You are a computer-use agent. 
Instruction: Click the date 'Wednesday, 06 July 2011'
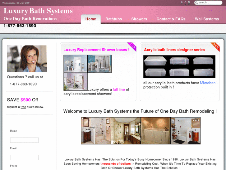coord(16,3)
